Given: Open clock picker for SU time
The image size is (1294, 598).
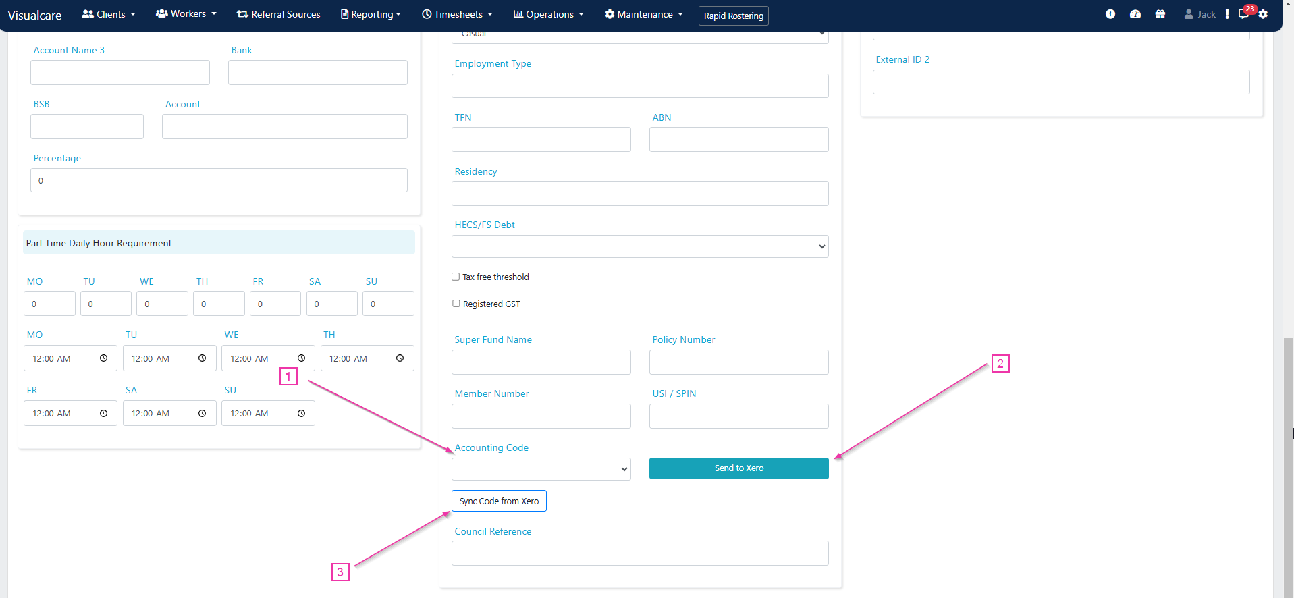Looking at the screenshot, I should [x=301, y=413].
